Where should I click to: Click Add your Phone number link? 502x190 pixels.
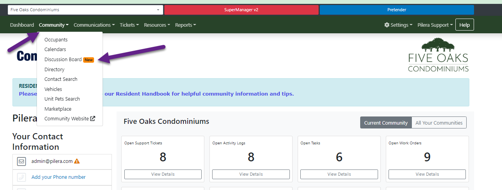58,177
